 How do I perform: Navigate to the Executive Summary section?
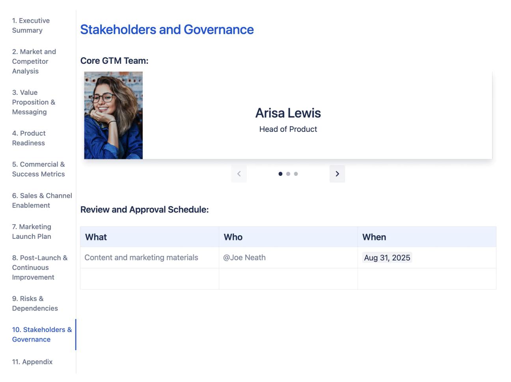tap(31, 25)
